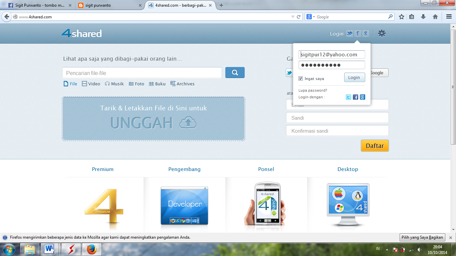Click the Developer panel image
This screenshot has height=256, width=456.
[184, 206]
